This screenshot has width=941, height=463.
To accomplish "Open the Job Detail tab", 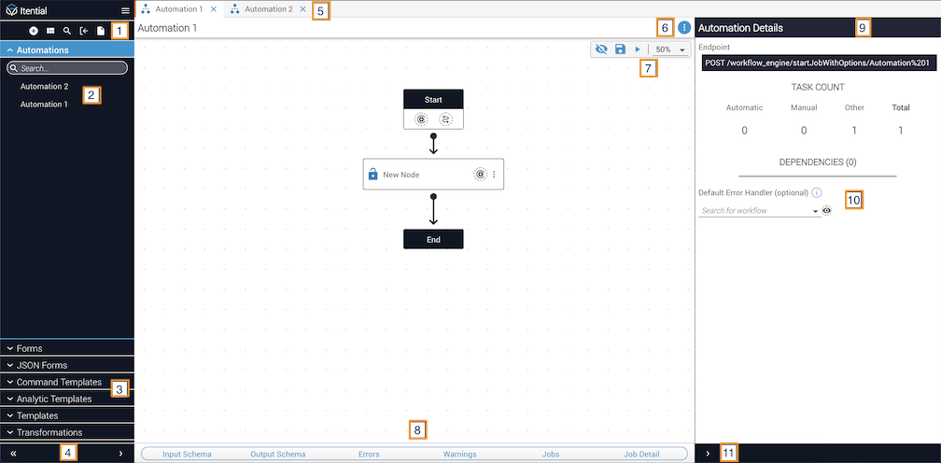I will [x=641, y=454].
